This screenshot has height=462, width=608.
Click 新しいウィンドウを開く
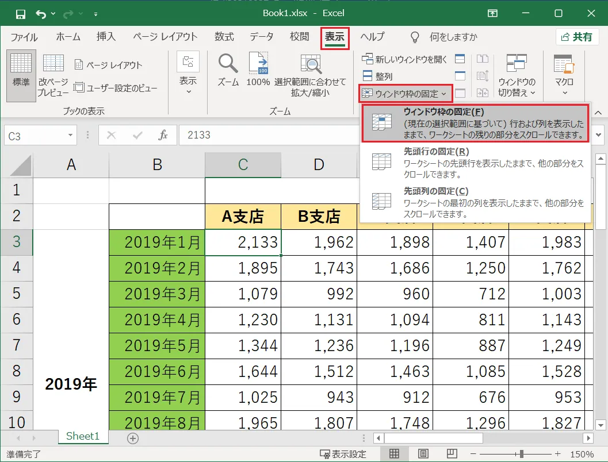click(404, 59)
